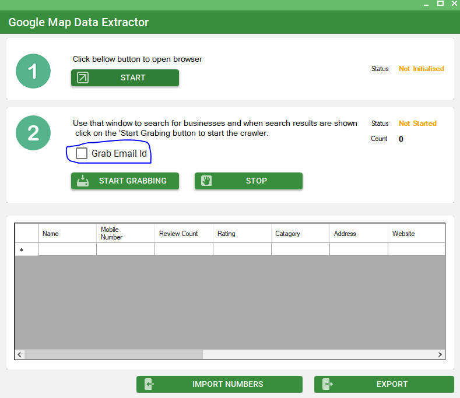The width and height of the screenshot is (460, 398).
Task: Click the Website column header
Action: 417,234
